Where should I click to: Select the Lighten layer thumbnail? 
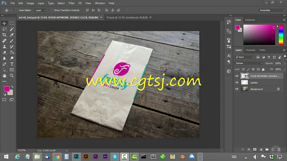coord(245,83)
